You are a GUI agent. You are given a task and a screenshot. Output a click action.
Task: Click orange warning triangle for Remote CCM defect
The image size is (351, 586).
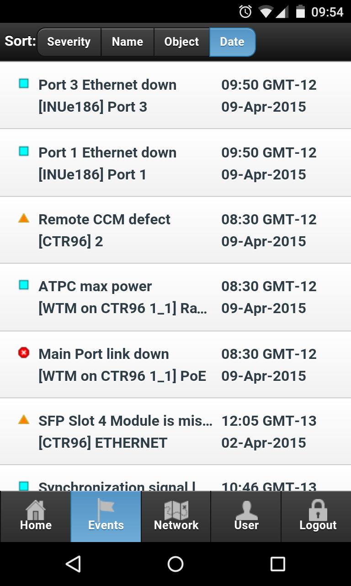coord(24,218)
